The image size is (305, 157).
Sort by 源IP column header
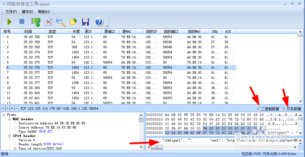tap(91, 31)
